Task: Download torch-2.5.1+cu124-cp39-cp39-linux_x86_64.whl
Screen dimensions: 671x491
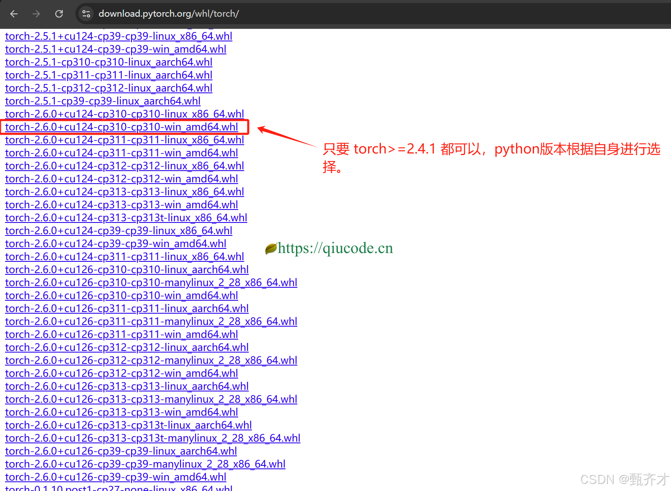Action: click(x=118, y=36)
